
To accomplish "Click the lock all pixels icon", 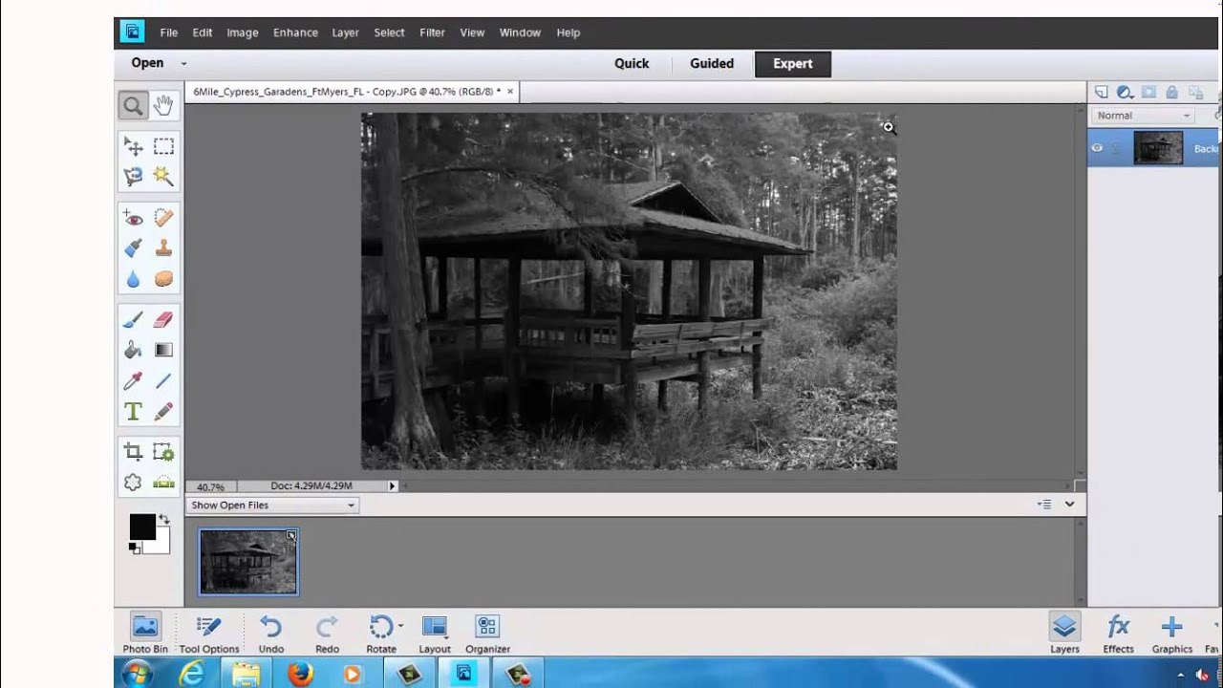I will pyautogui.click(x=1171, y=92).
